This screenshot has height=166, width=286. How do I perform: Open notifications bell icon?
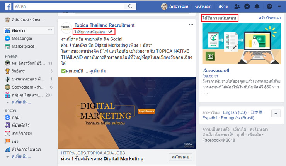(257, 7)
